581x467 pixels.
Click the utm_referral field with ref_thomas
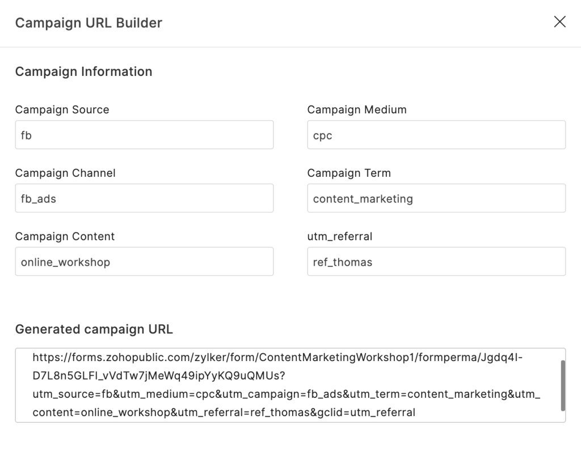pos(436,261)
